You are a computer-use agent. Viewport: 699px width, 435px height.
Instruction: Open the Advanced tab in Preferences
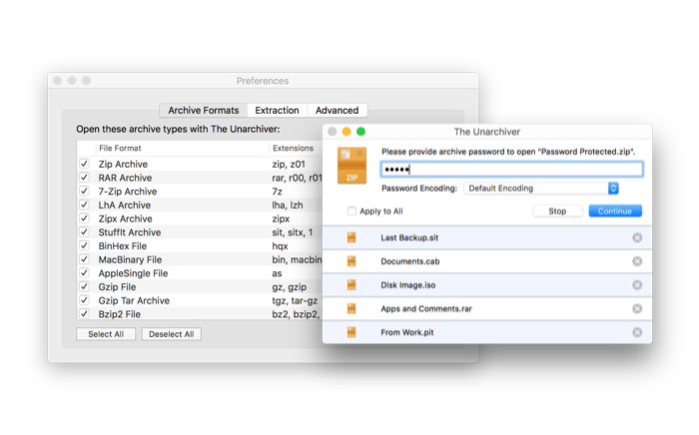pyautogui.click(x=338, y=111)
